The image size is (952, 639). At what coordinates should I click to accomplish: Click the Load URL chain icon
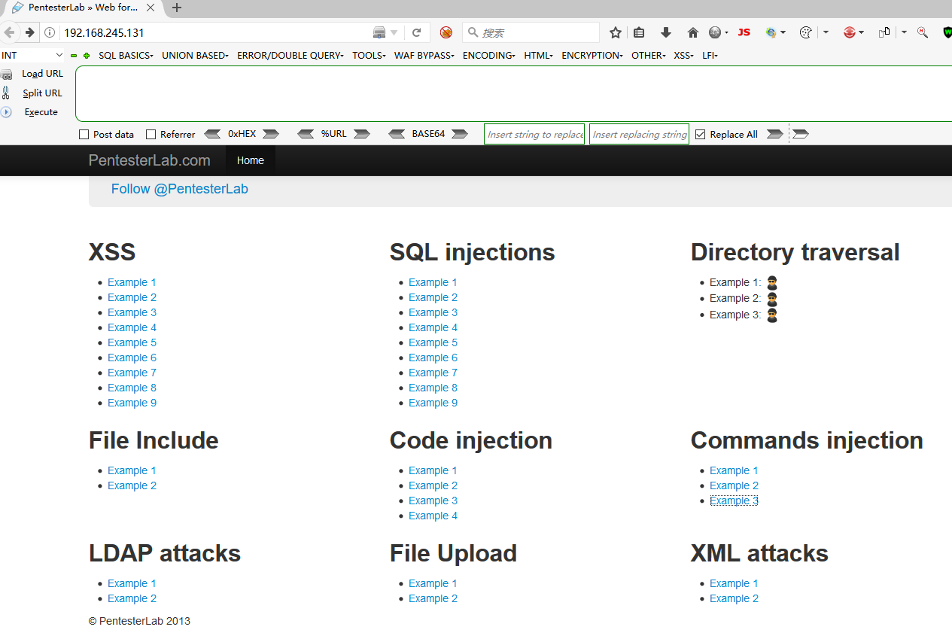coord(7,75)
